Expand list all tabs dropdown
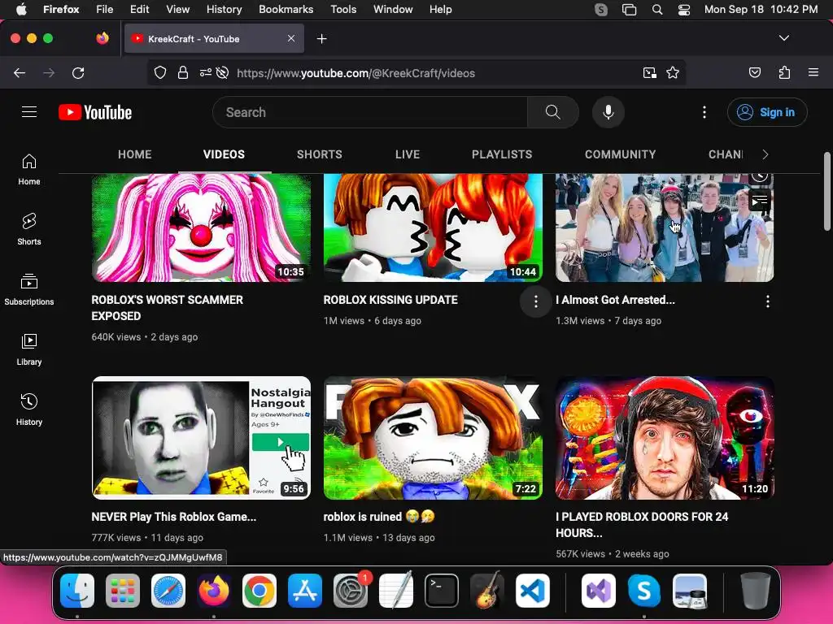The height and width of the screenshot is (624, 833). point(784,38)
